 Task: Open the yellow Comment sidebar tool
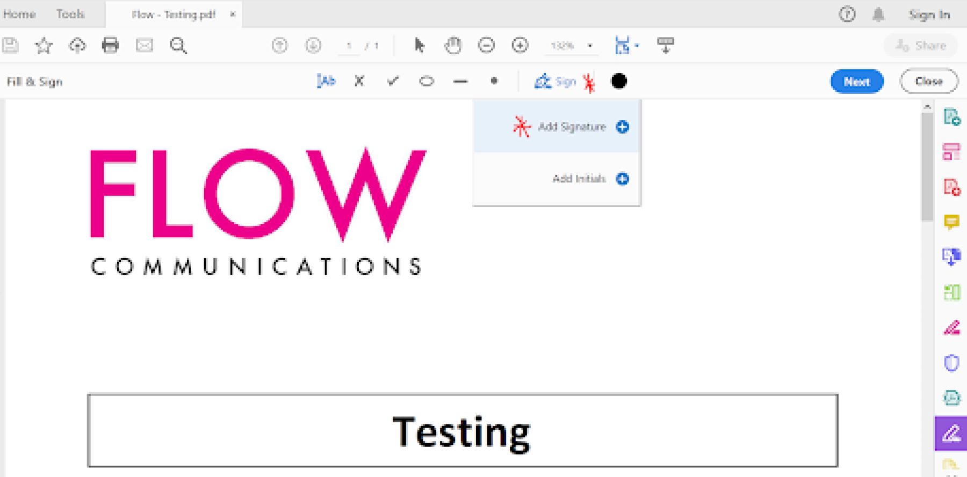pyautogui.click(x=951, y=222)
